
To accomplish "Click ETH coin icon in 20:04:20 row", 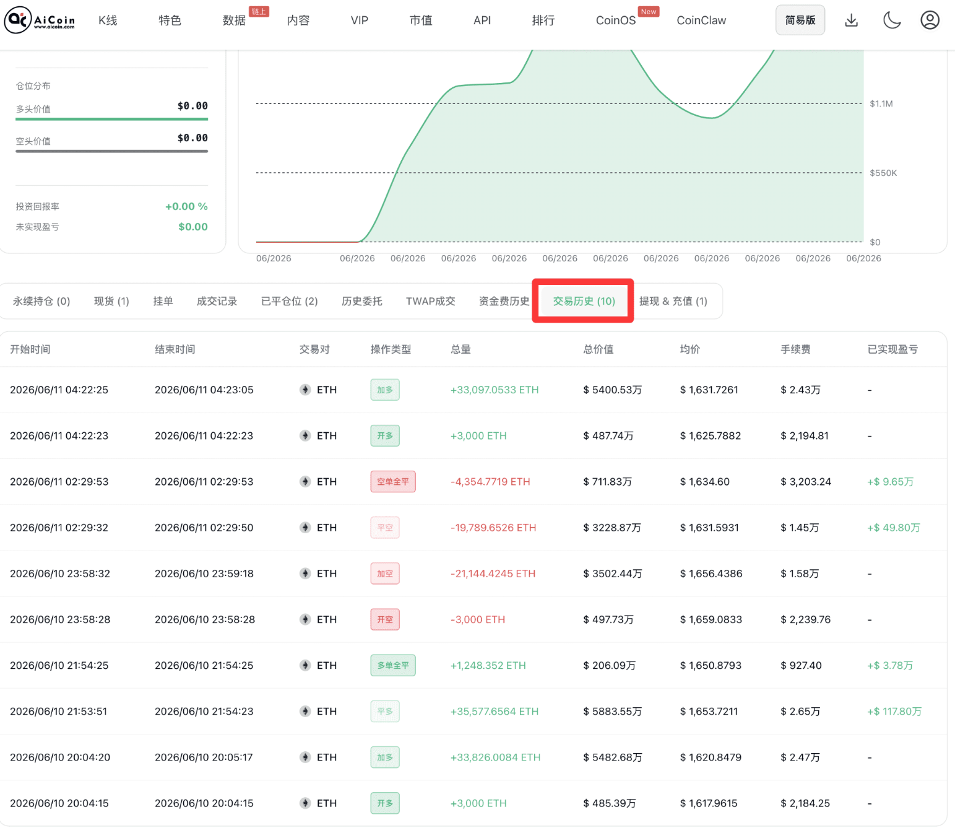I will 305,757.
